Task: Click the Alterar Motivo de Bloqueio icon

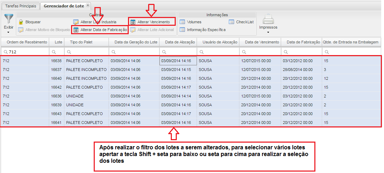Action: click(x=21, y=30)
